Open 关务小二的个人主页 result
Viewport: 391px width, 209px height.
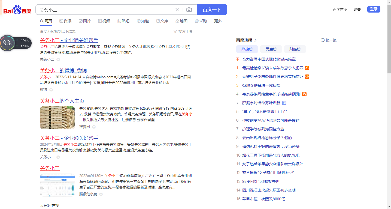click(62, 101)
